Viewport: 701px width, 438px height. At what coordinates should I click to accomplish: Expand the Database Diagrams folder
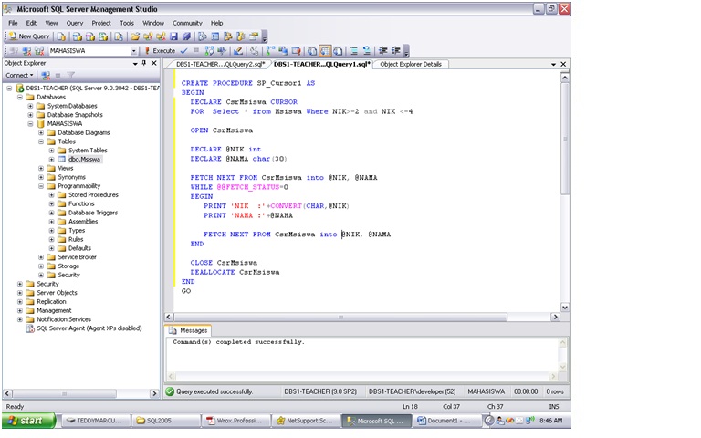41,132
